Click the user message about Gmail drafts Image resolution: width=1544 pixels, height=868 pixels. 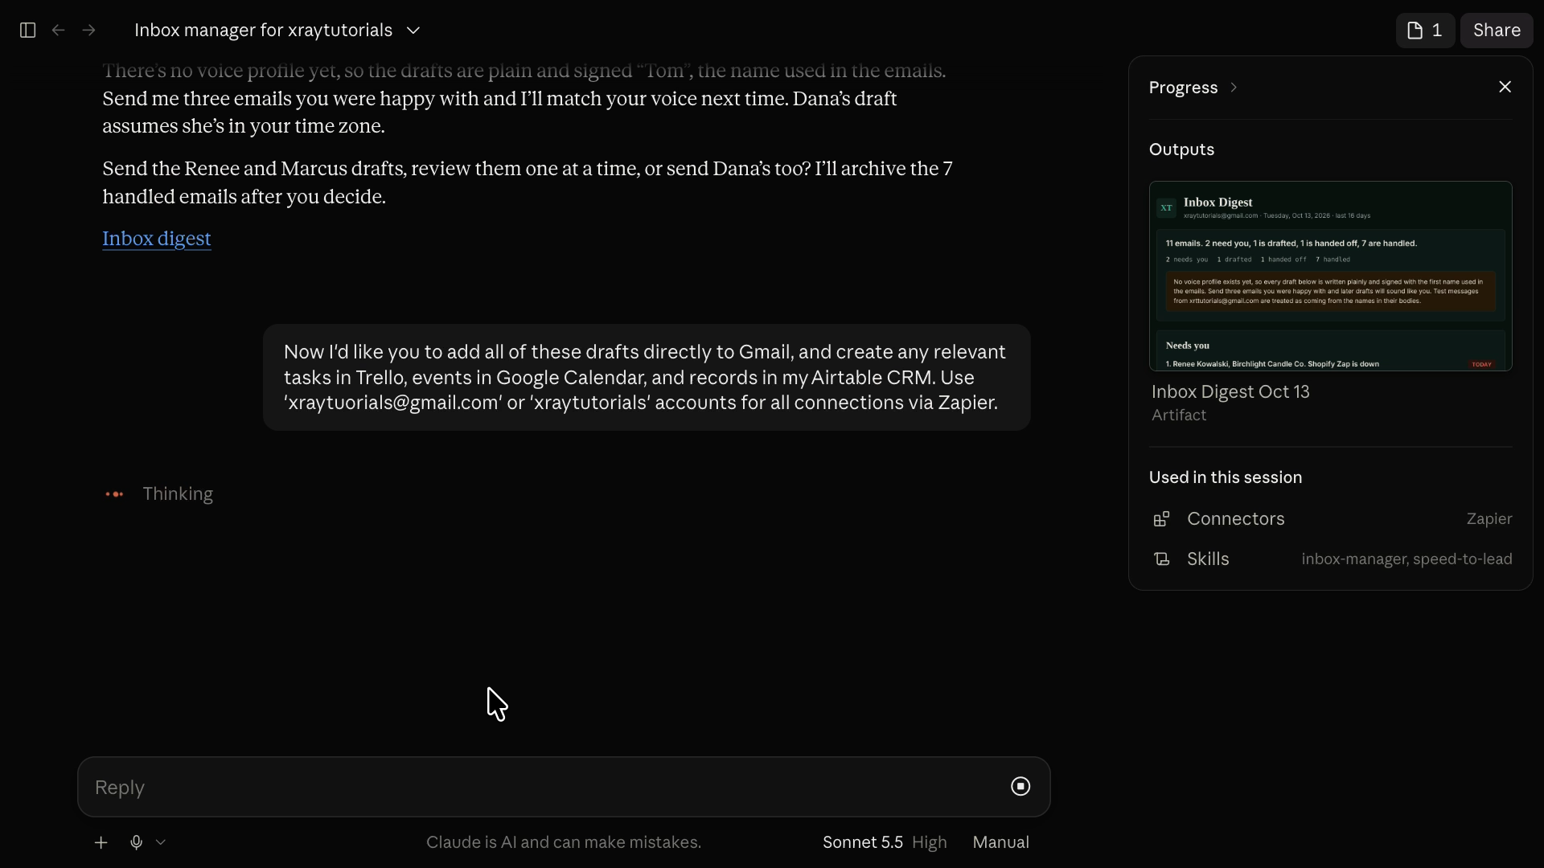[647, 378]
